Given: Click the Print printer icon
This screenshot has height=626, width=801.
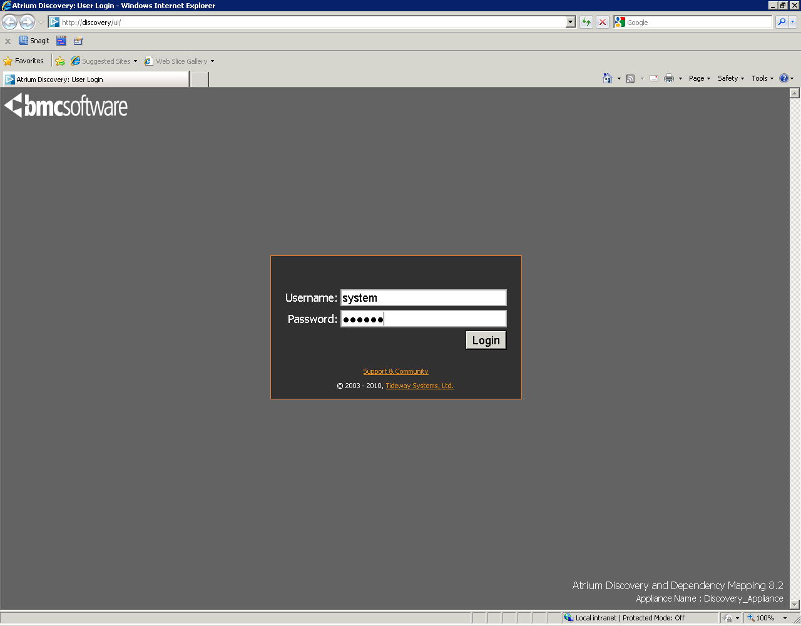Looking at the screenshot, I should pyautogui.click(x=669, y=79).
